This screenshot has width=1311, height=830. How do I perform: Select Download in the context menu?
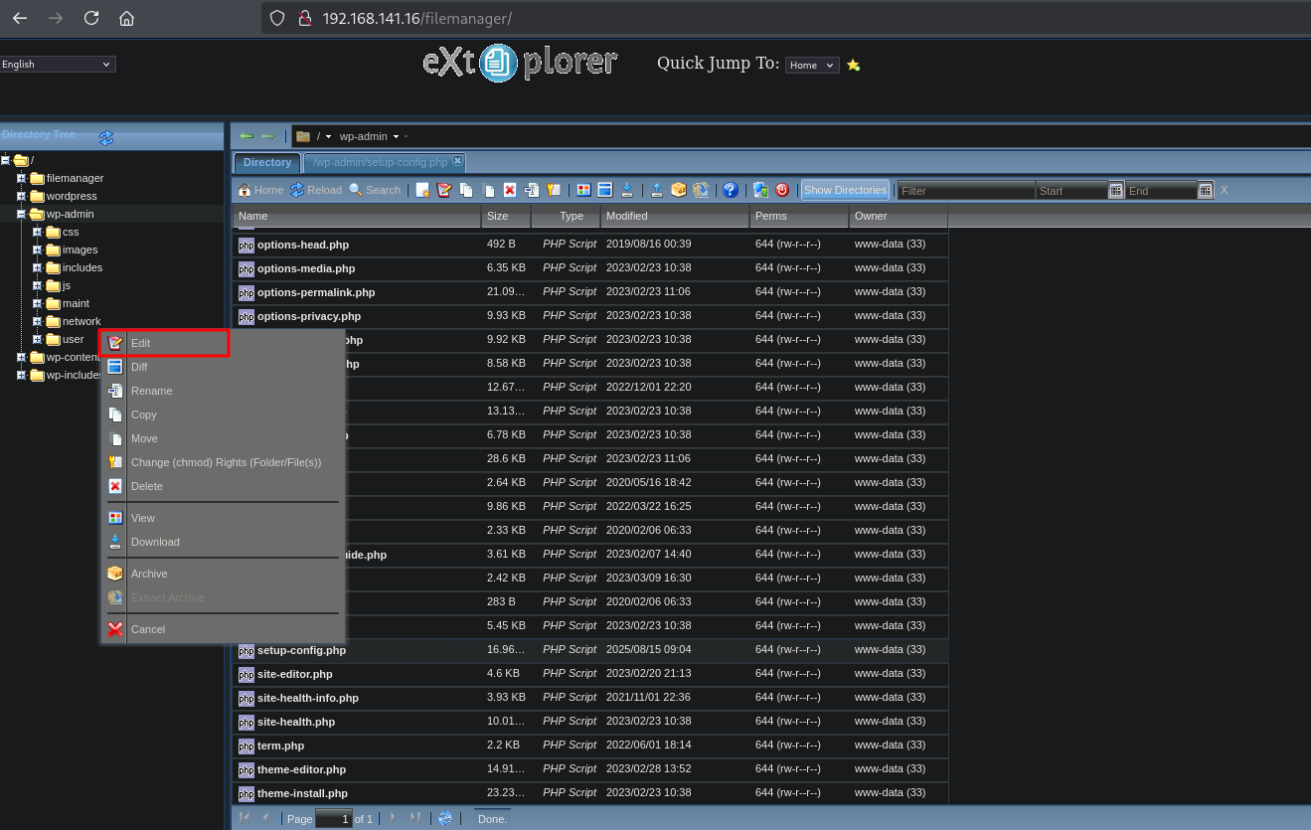(155, 542)
